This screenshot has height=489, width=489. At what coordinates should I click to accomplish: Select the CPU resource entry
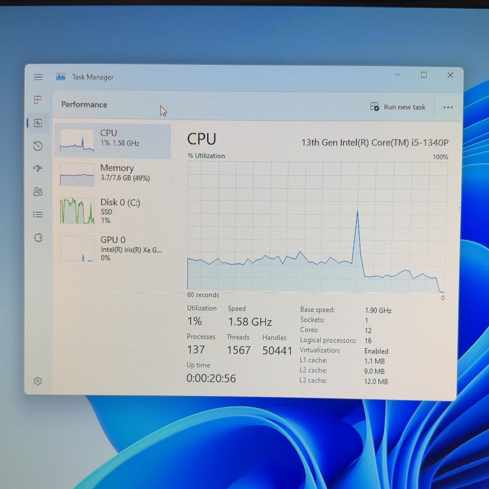click(113, 141)
